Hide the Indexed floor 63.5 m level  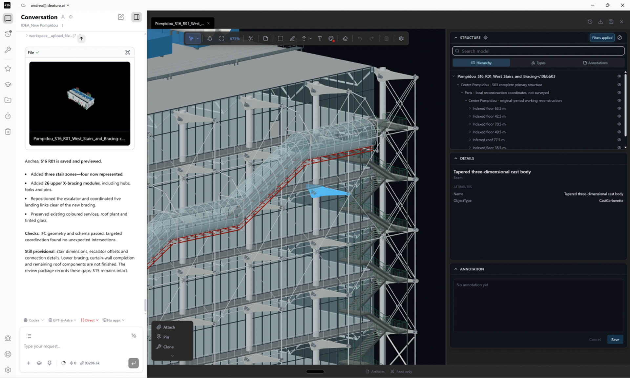click(x=619, y=108)
